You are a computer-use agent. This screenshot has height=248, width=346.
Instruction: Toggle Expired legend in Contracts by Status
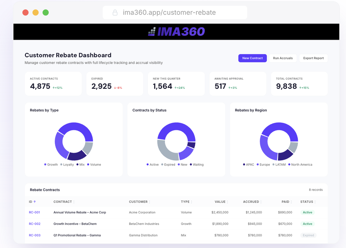pyautogui.click(x=168, y=164)
